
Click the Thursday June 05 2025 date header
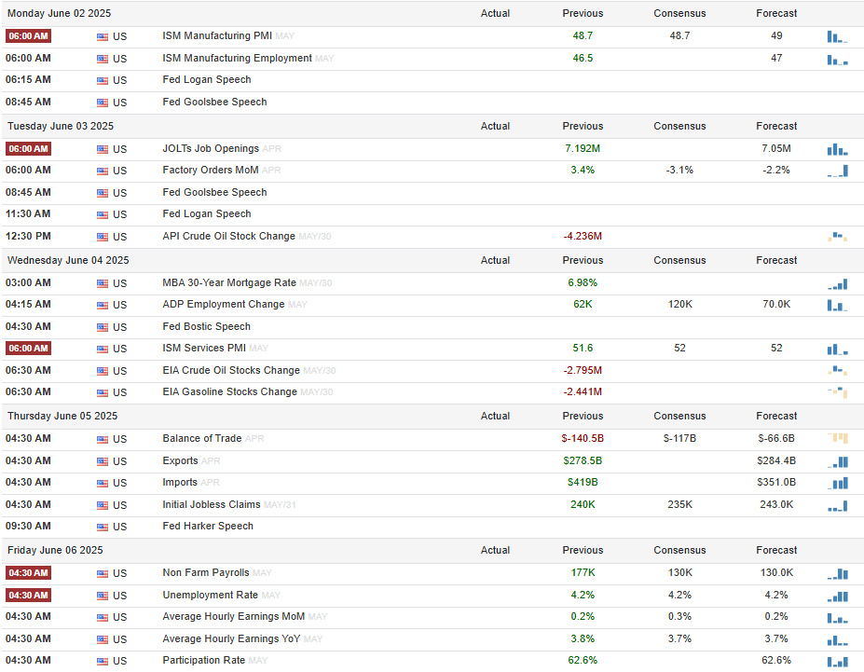click(x=62, y=416)
